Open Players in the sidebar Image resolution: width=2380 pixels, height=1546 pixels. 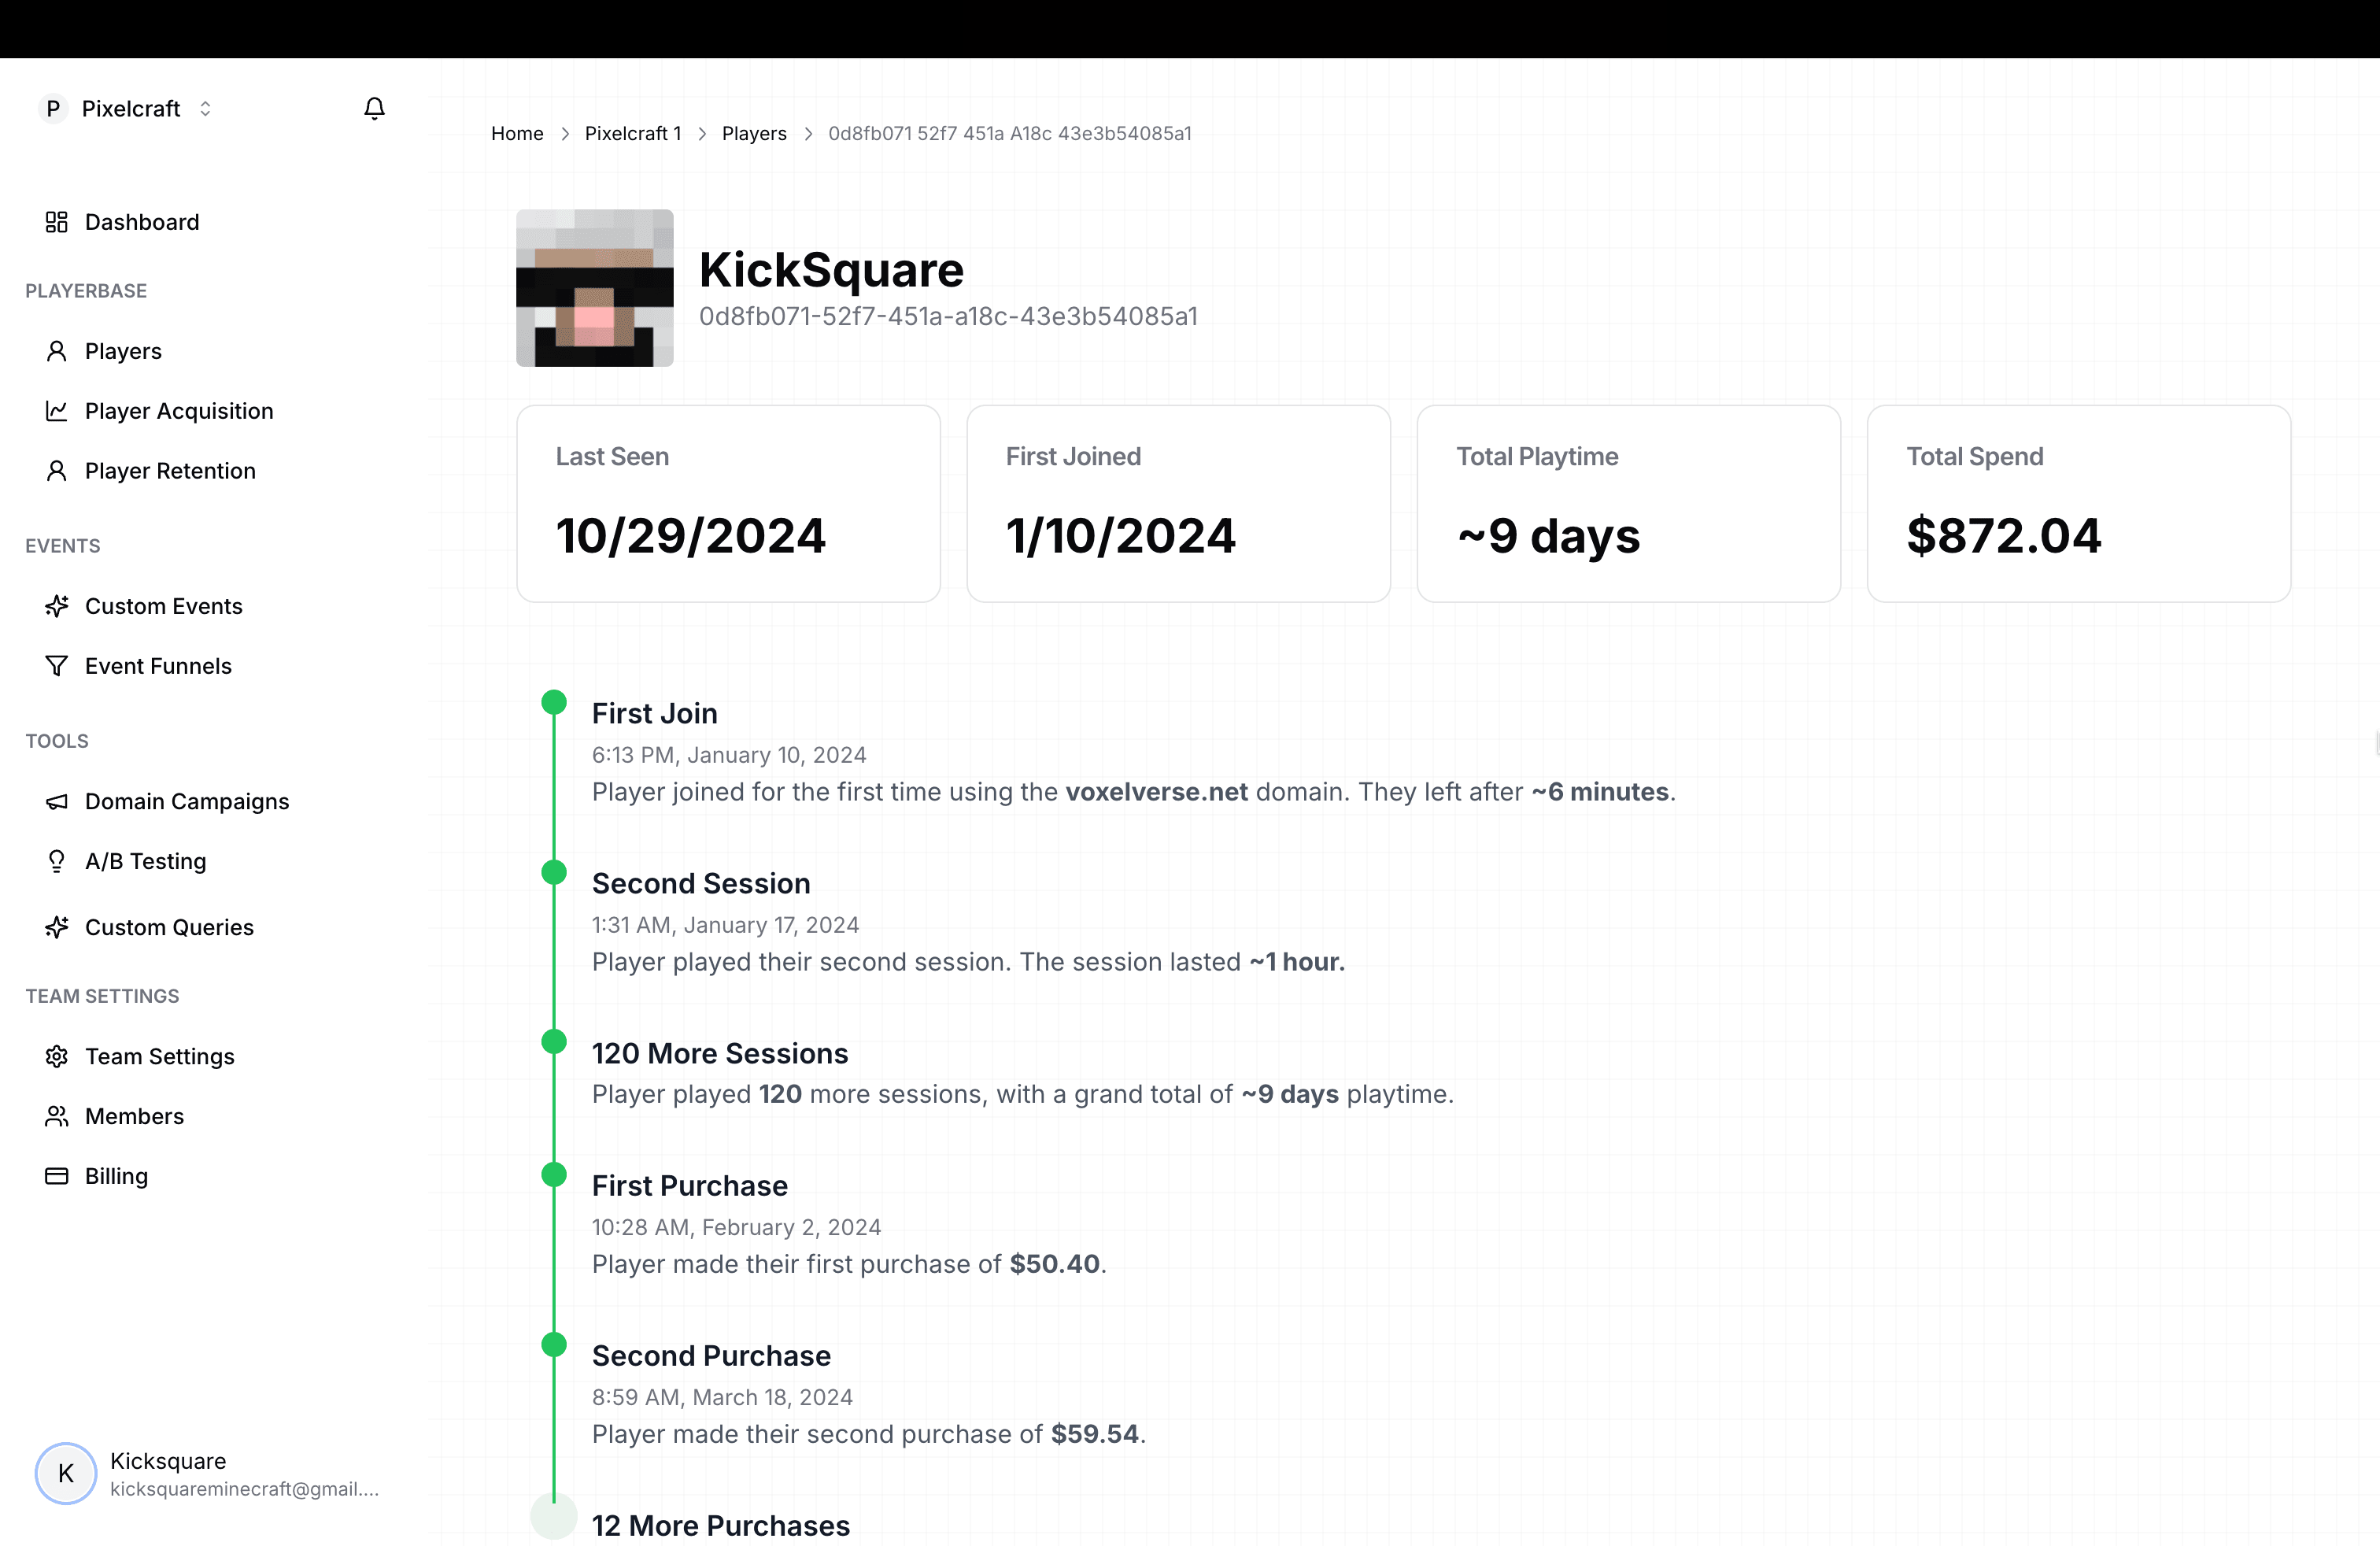pyautogui.click(x=123, y=351)
